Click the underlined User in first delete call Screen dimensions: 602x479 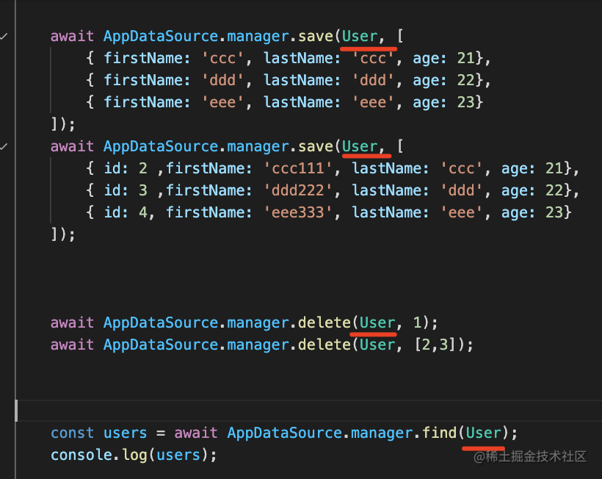(377, 323)
